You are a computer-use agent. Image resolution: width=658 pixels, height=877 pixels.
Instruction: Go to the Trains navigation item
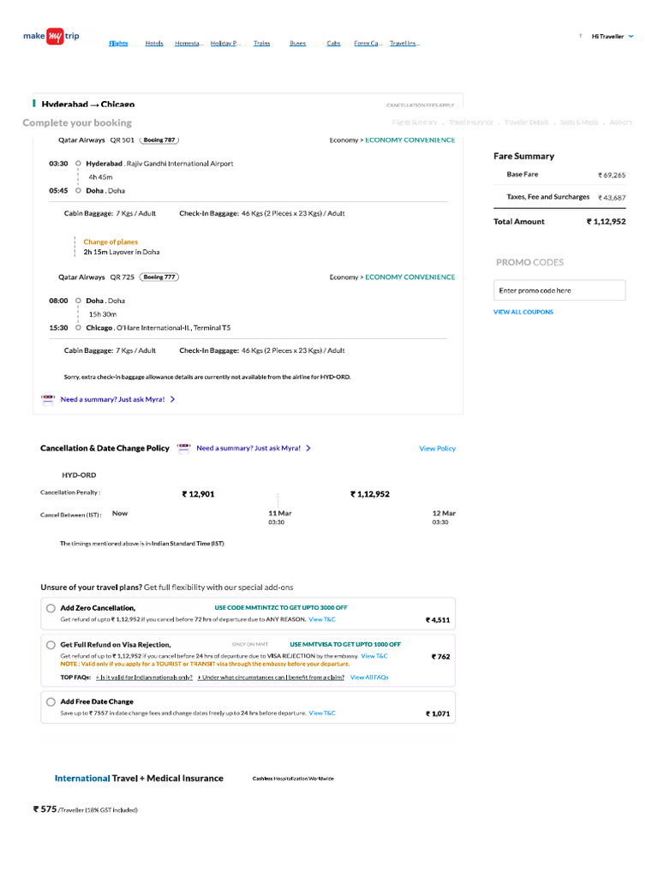262,43
